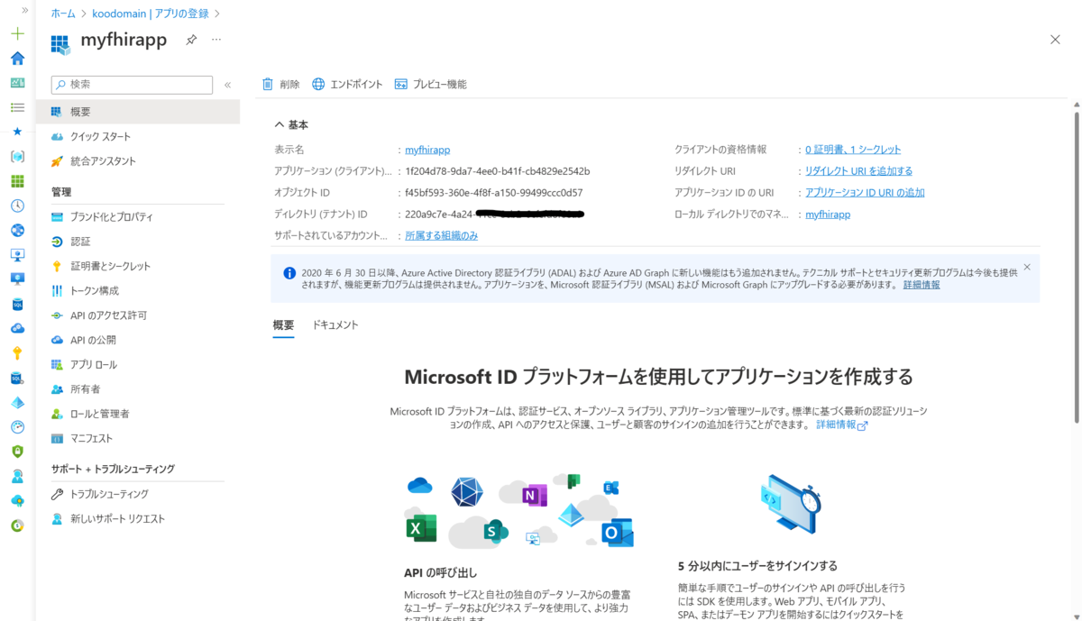1082x621 pixels.
Task: Open 詳細情報 link in ADAL banner
Action: tap(922, 285)
